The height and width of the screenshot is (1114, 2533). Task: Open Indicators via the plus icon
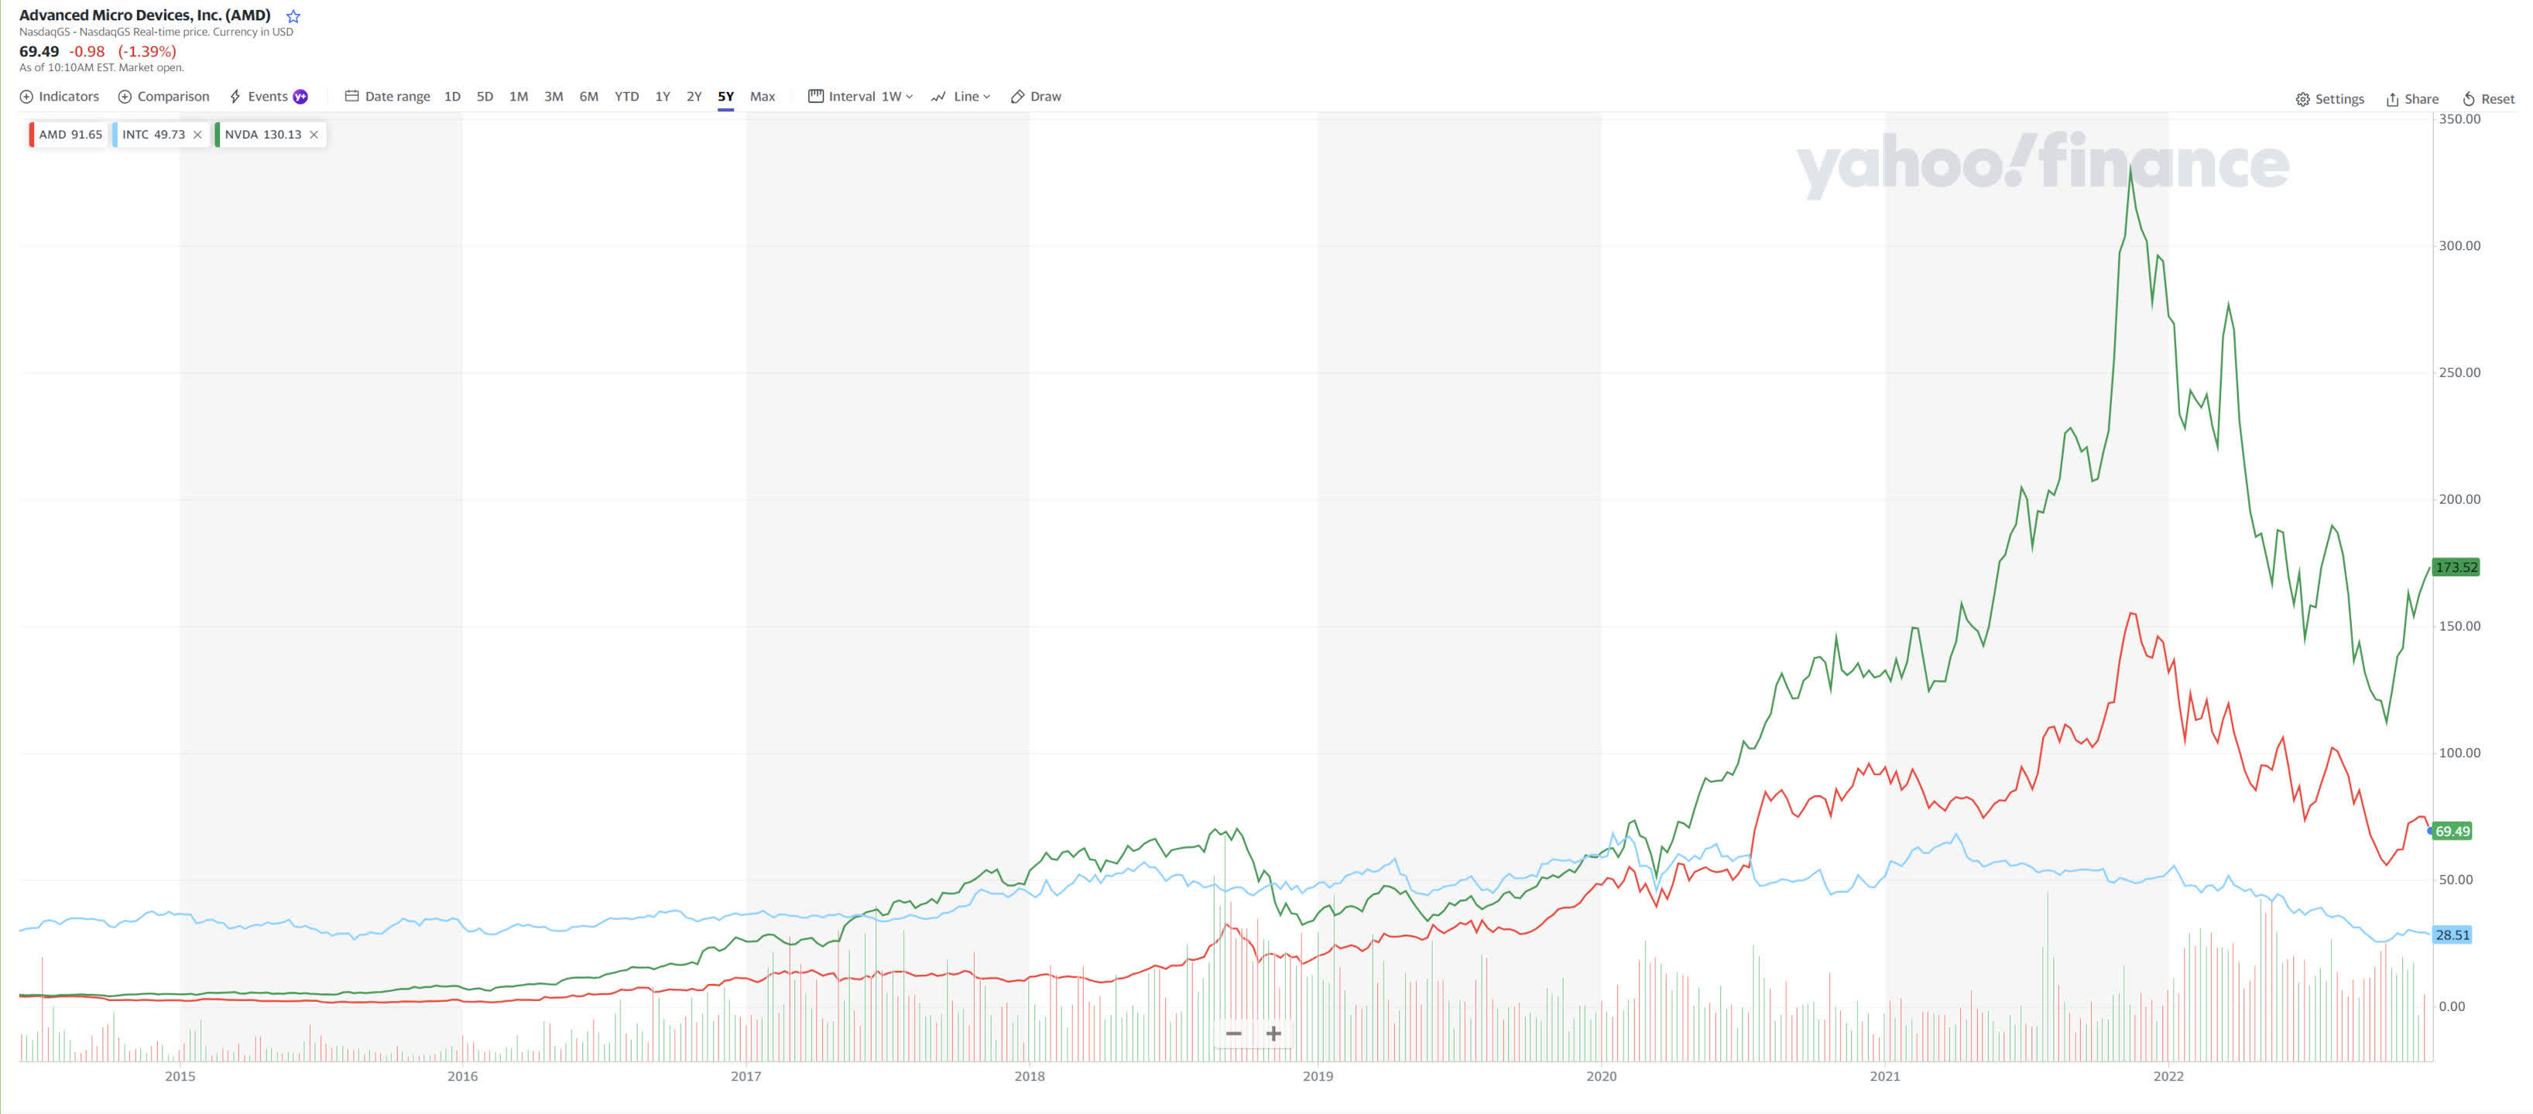[26, 96]
